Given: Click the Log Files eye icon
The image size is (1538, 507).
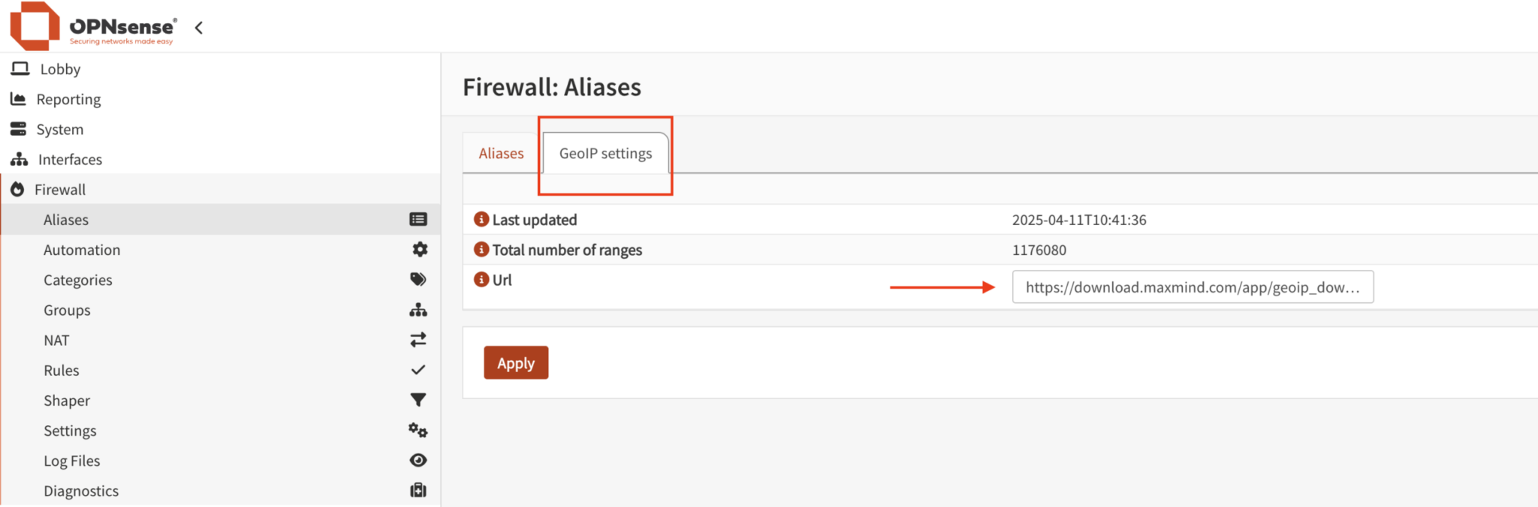Looking at the screenshot, I should click(418, 460).
